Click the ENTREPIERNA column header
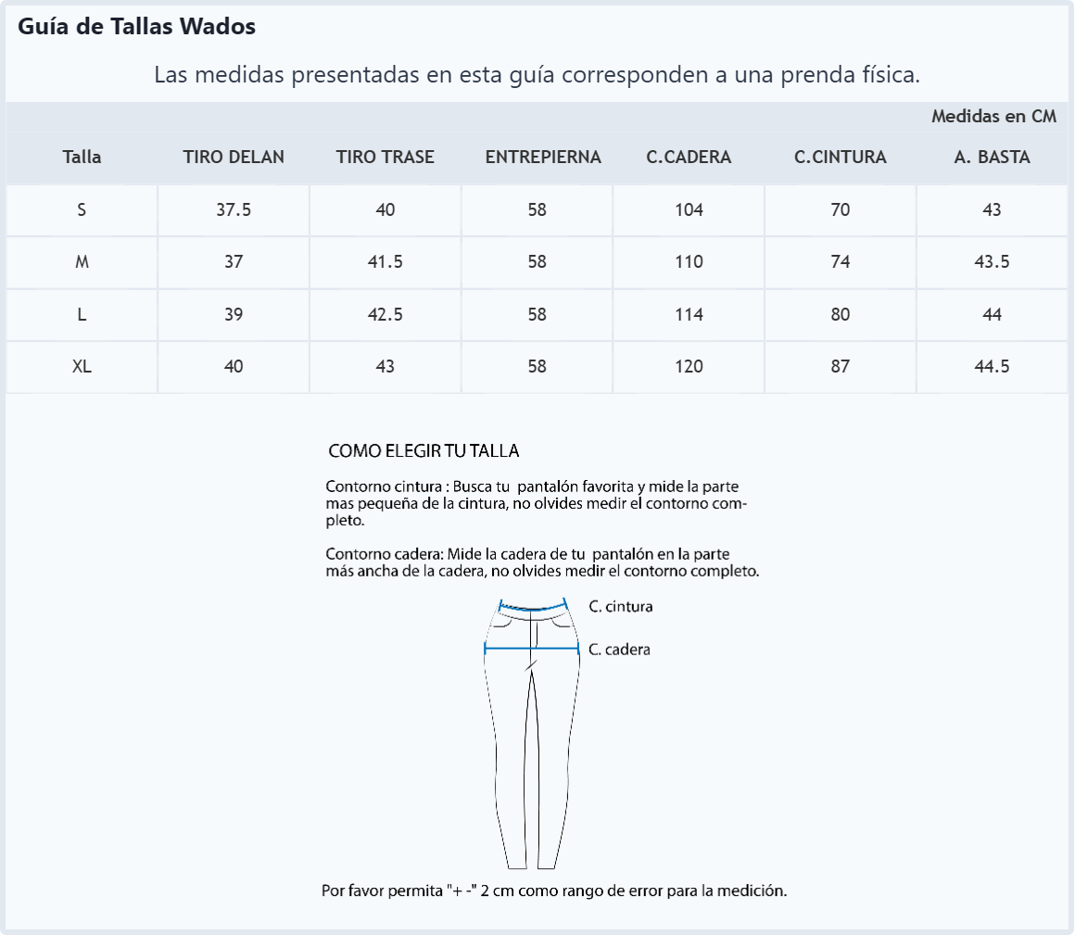1075x935 pixels. click(543, 157)
